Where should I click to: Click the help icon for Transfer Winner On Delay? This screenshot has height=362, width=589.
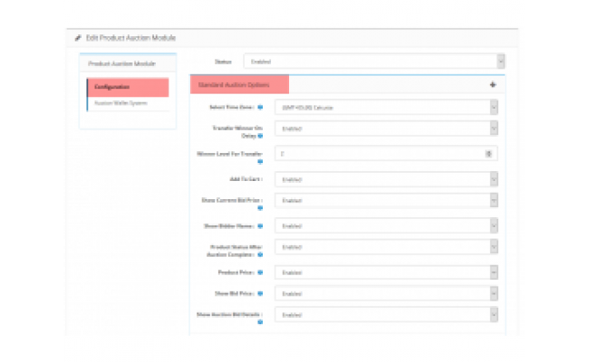[260, 136]
